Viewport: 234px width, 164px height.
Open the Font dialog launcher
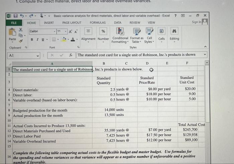(x=78, y=47)
